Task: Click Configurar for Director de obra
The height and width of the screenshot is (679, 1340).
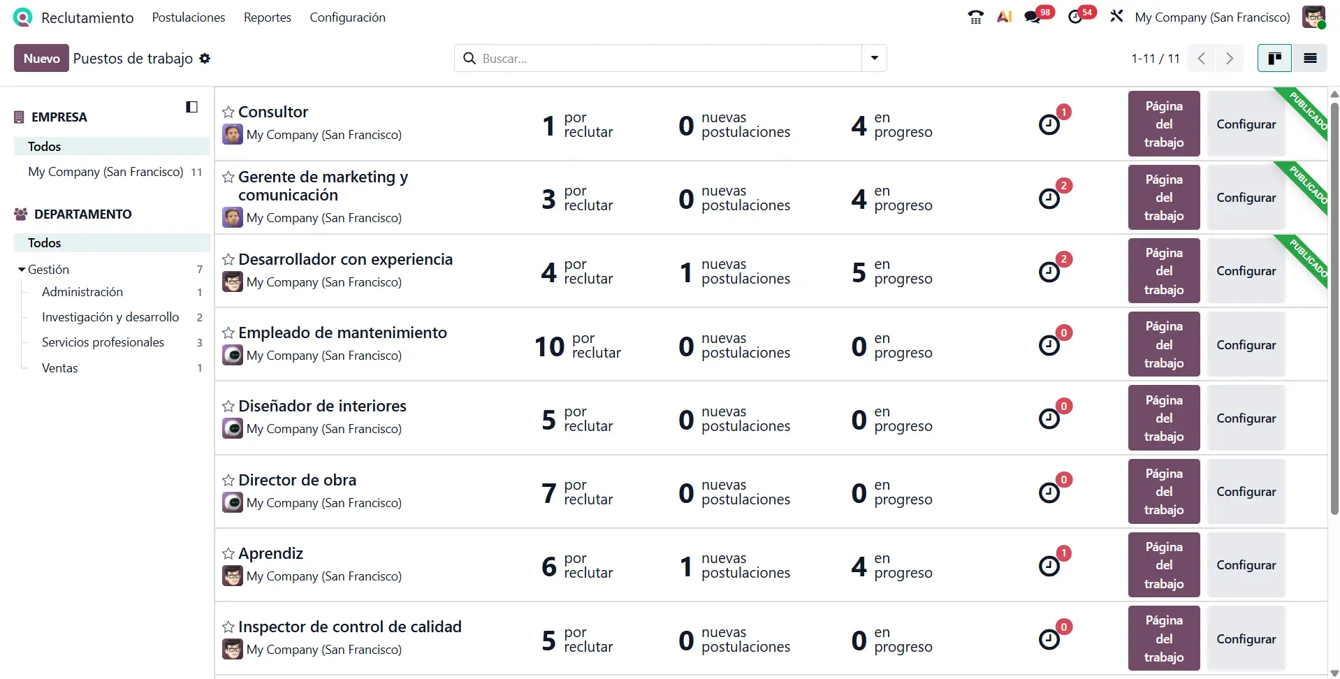Action: tap(1246, 492)
